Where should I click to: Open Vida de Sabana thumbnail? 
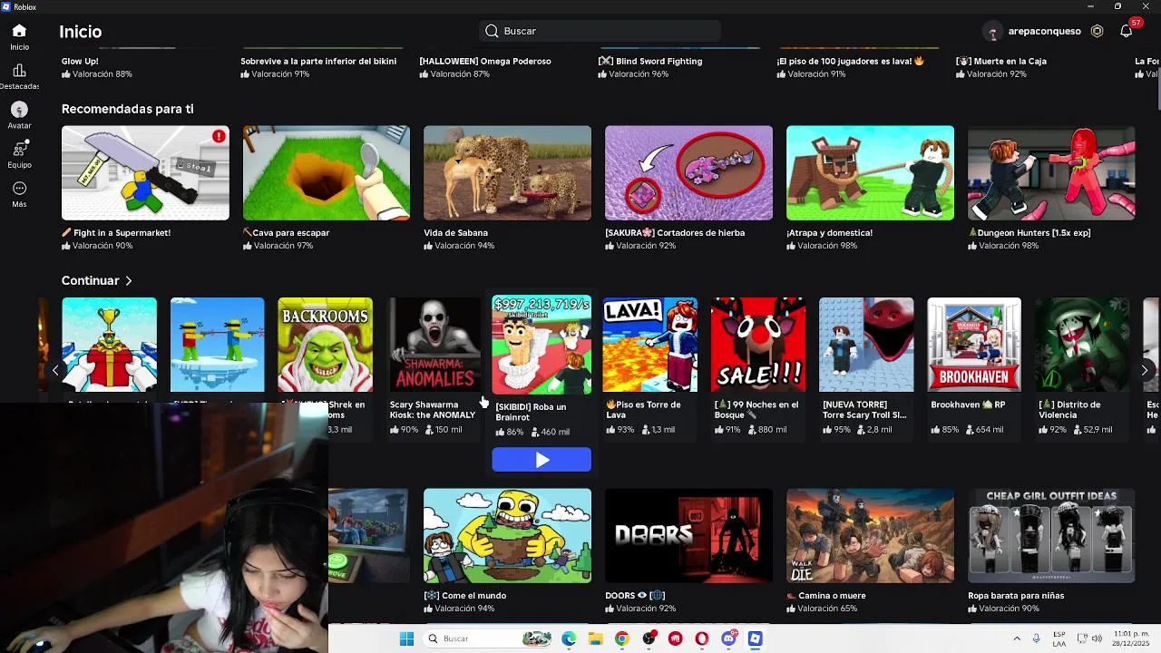click(507, 173)
